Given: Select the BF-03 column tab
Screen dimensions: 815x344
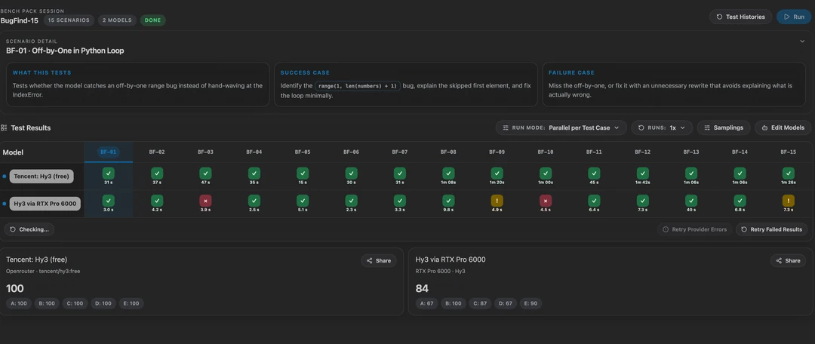Looking at the screenshot, I should tap(205, 152).
